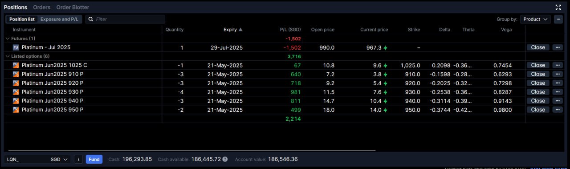Open more options for the 930 P row
Image resolution: width=570 pixels, height=169 pixels.
click(x=558, y=92)
